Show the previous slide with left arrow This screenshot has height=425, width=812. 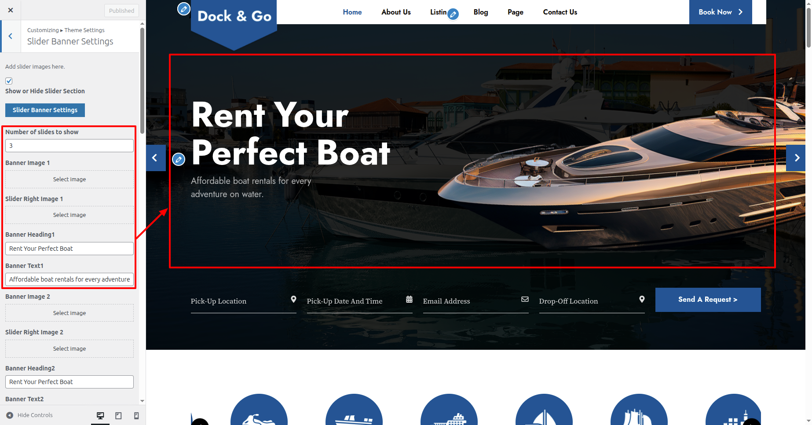coord(155,158)
